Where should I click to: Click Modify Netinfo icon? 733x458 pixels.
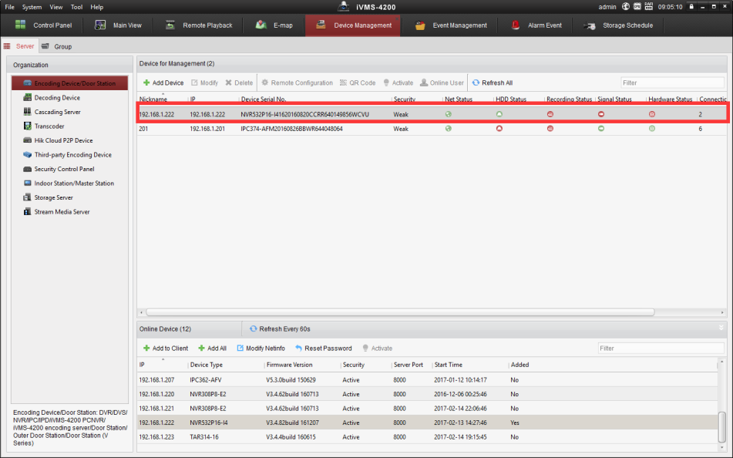coord(240,348)
